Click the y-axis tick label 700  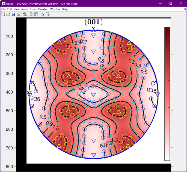(10, 148)
